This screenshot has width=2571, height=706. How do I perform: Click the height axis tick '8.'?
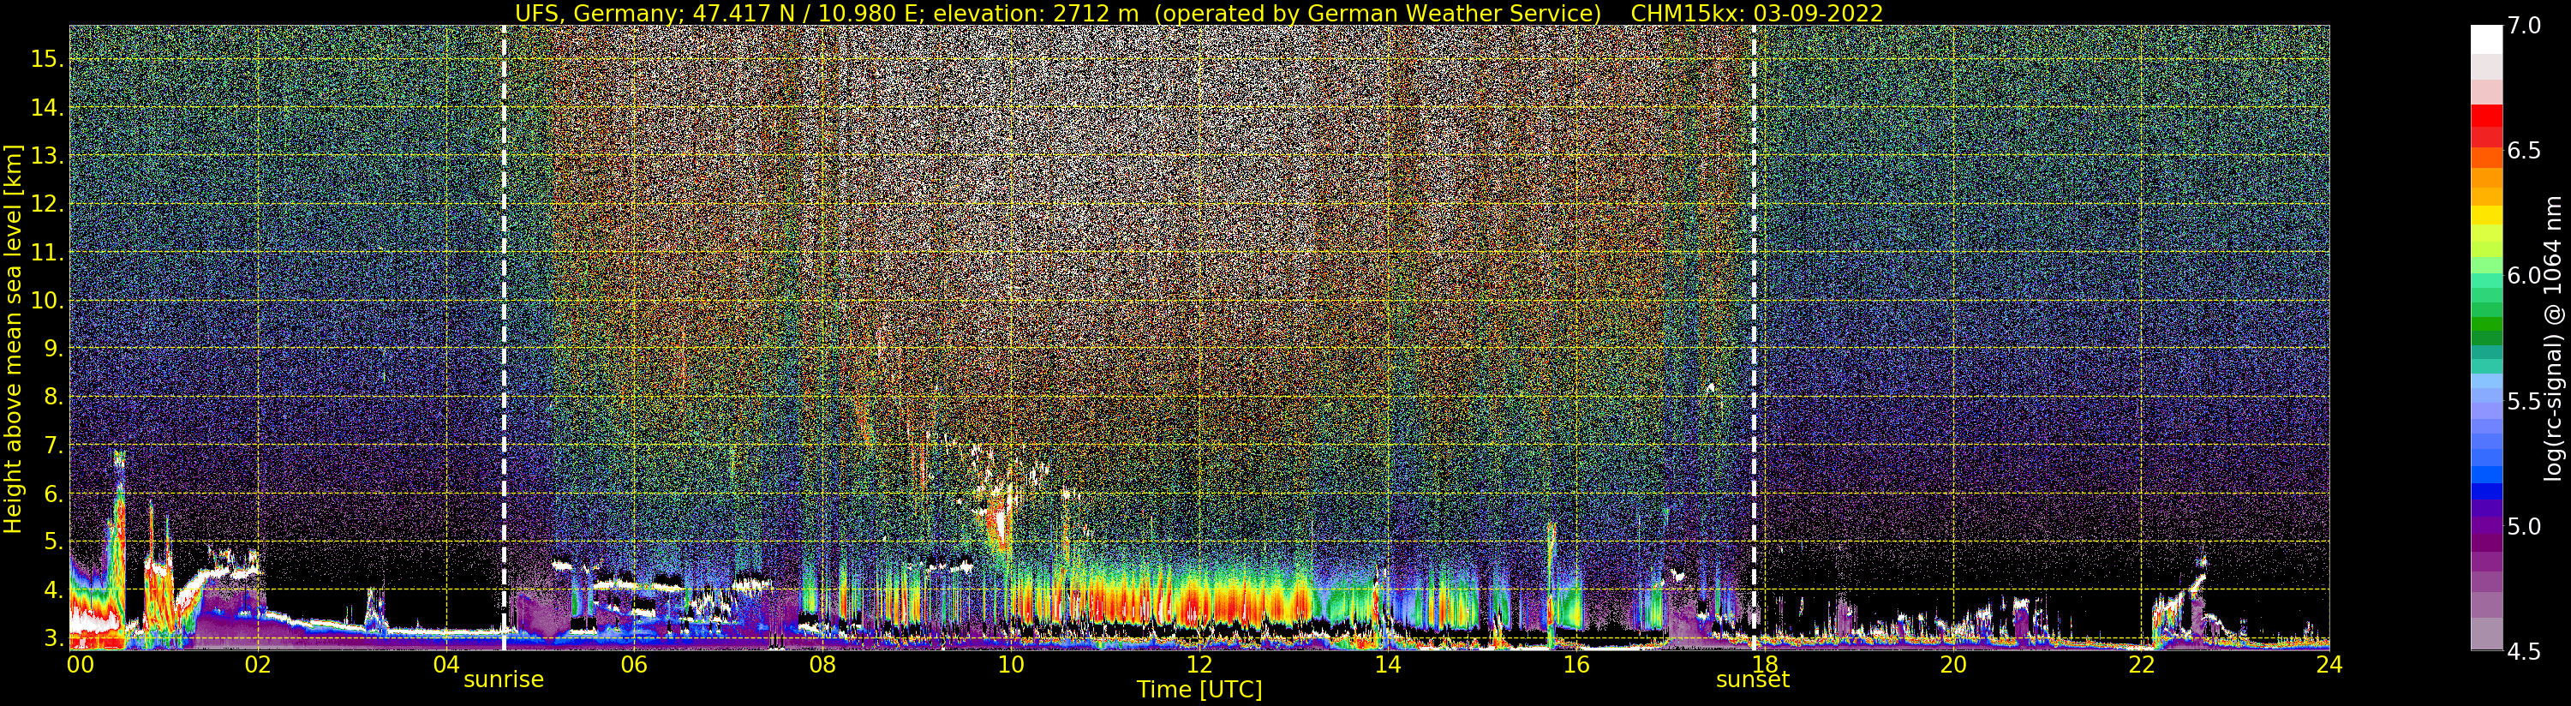click(53, 397)
